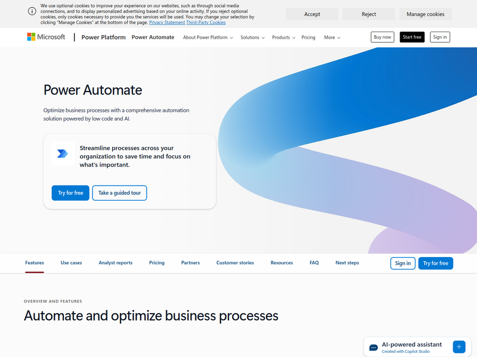This screenshot has height=357, width=477.
Task: Click the OVERVIEW AND FEATURES label
Action: coord(53,301)
